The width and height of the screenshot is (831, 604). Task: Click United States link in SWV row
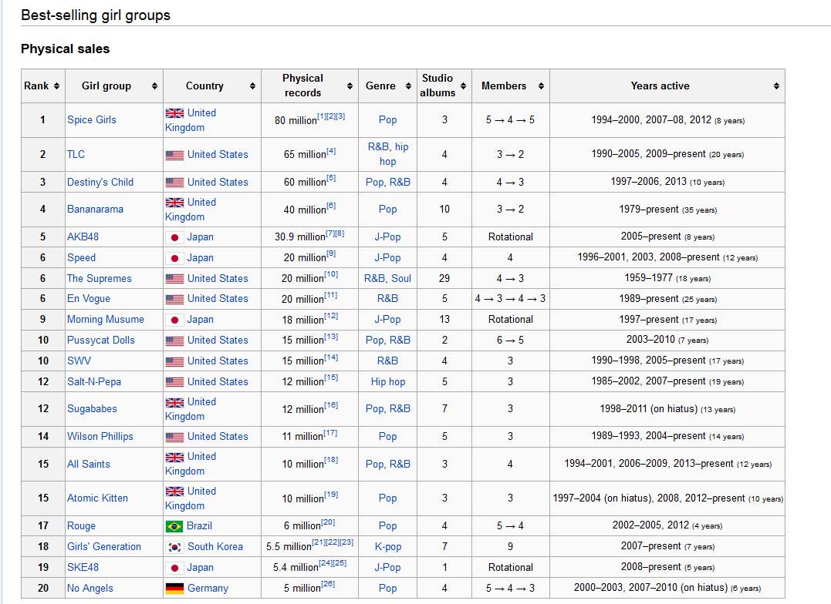(218, 361)
